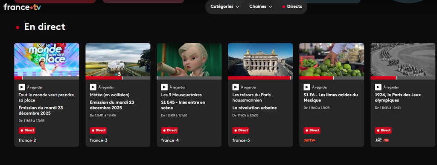Click the france 3 channel logo
This screenshot has width=437, height=165.
click(99, 140)
